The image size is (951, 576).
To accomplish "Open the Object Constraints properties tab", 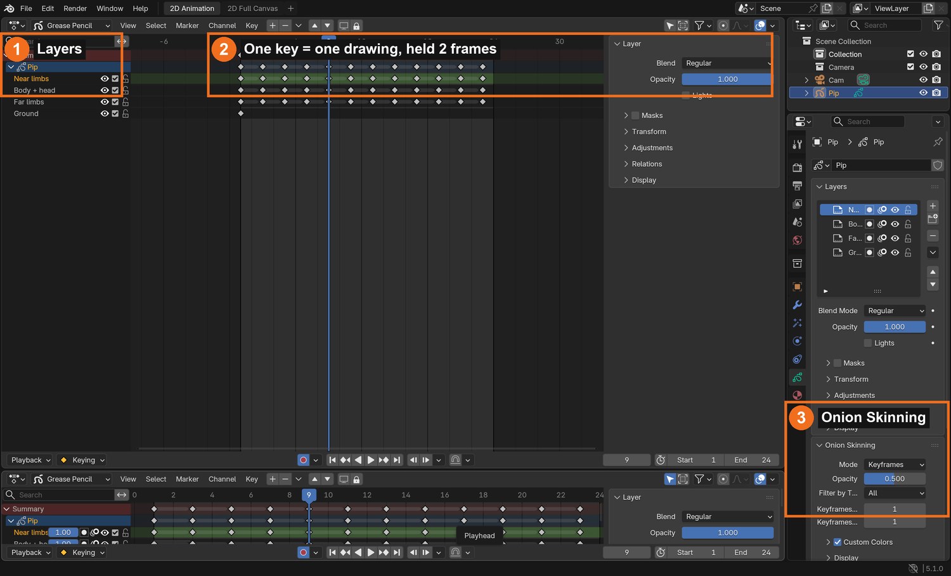I will (x=798, y=359).
